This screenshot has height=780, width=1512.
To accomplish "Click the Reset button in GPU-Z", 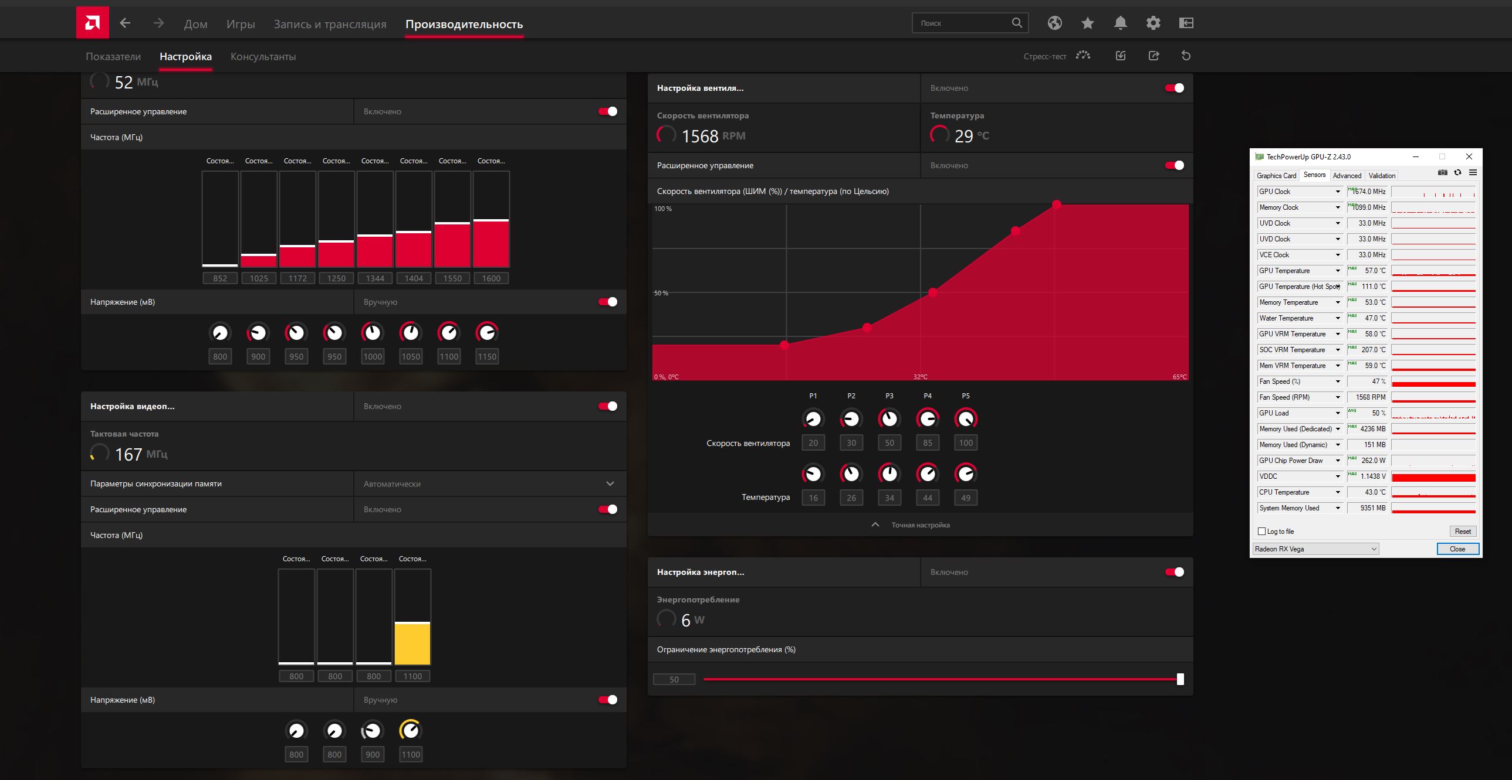I will (1462, 532).
